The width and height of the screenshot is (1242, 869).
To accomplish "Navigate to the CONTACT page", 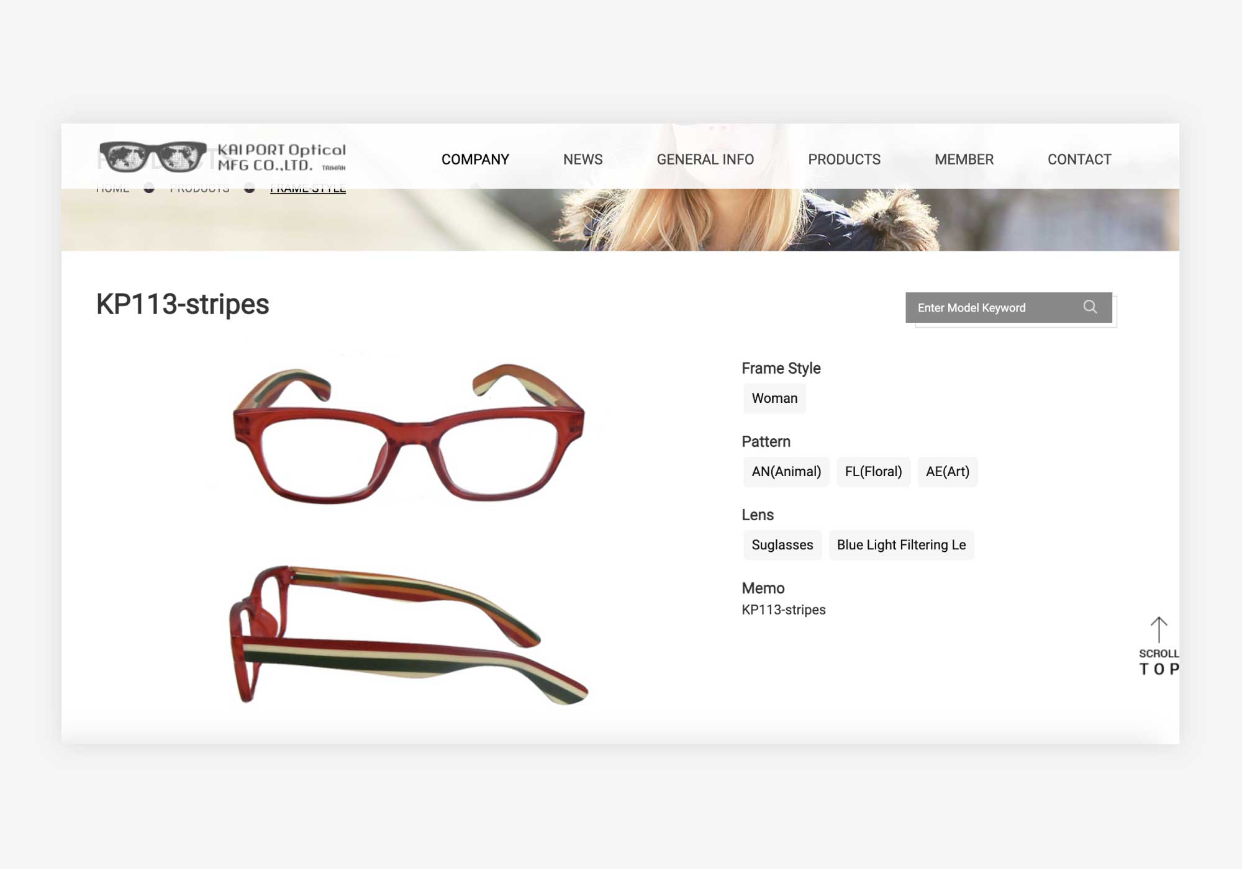I will click(x=1079, y=160).
